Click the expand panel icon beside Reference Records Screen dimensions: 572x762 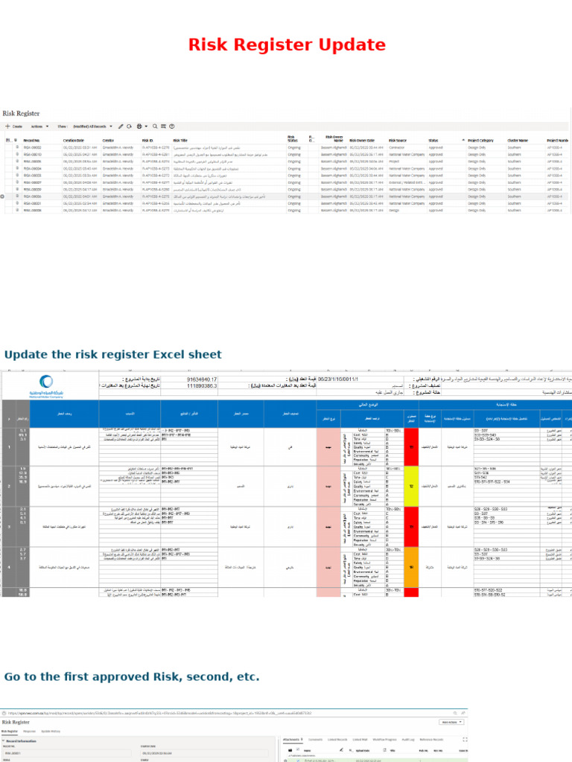coord(465,740)
